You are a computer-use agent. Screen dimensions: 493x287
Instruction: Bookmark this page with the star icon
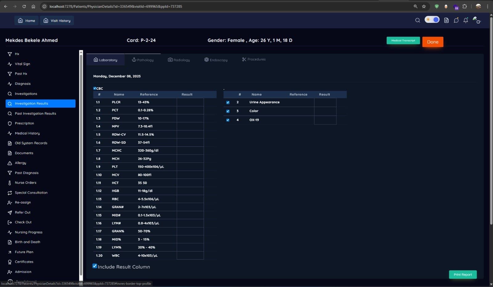tap(424, 6)
